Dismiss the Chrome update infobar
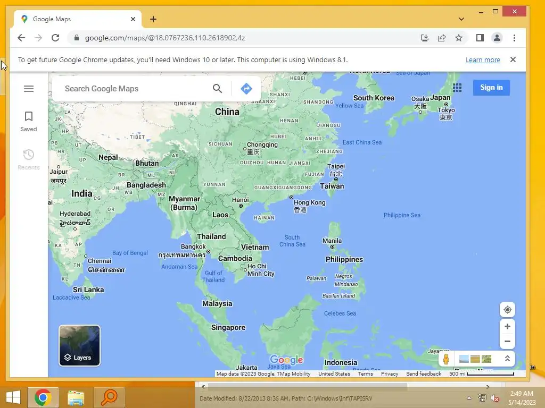Screen dimensions: 545x408 [x=513, y=59]
